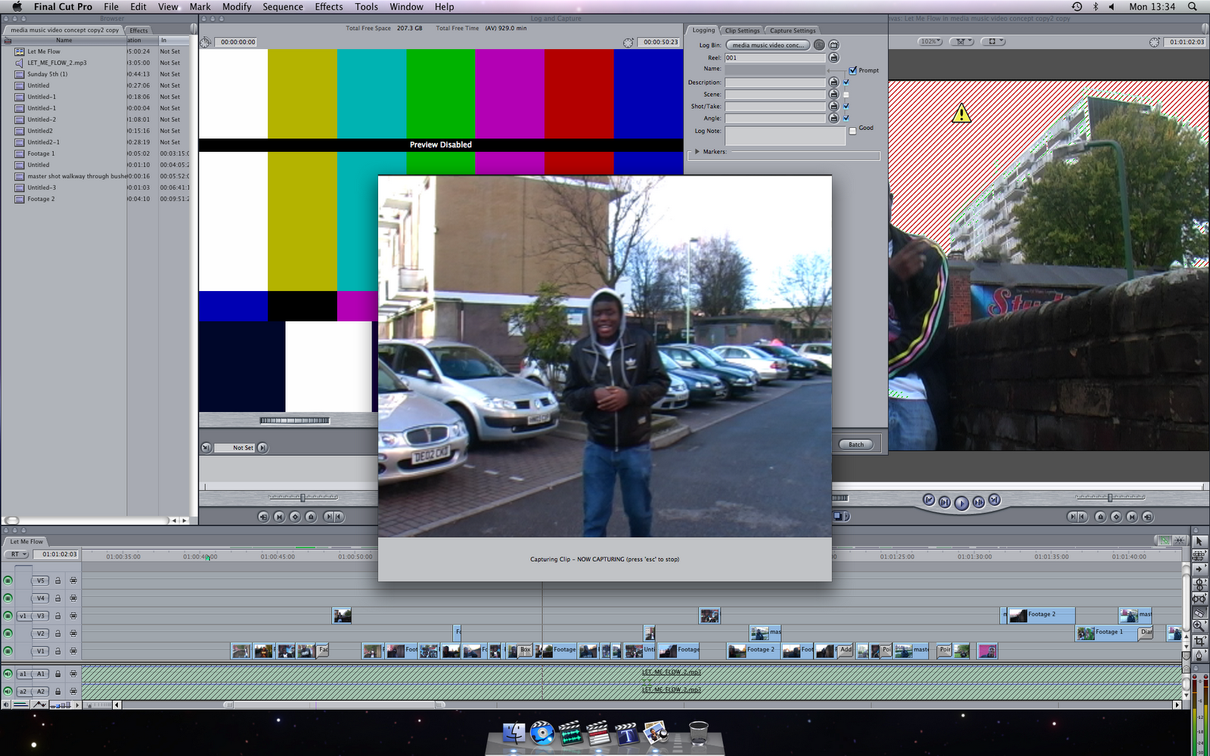The height and width of the screenshot is (756, 1210).
Task: Open the Sequence menu
Action: [283, 7]
